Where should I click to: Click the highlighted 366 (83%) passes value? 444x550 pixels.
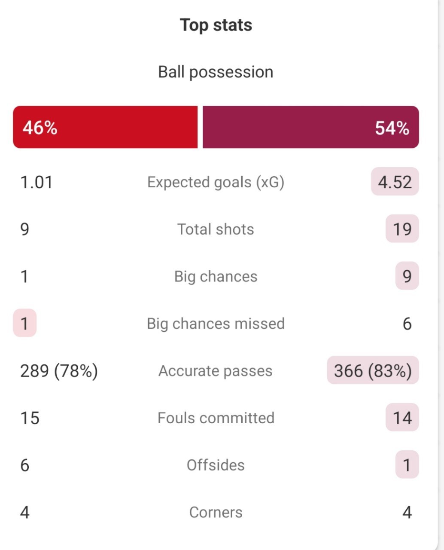373,370
